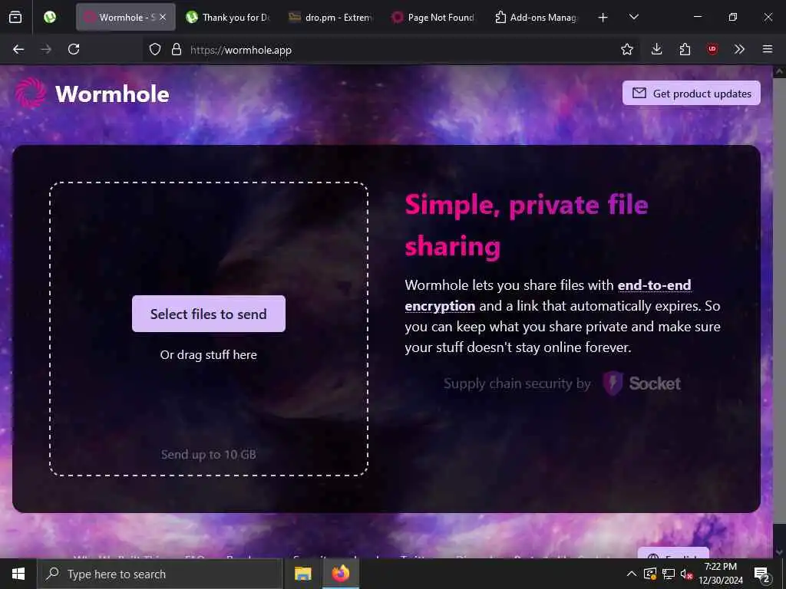This screenshot has height=589, width=786.
Task: Open the Firefox View tab icon
Action: pyautogui.click(x=15, y=18)
